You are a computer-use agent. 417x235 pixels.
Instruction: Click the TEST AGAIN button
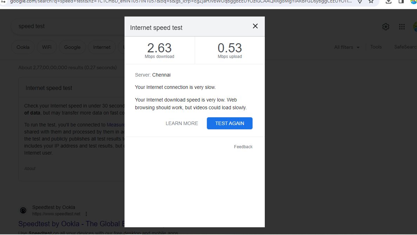point(229,123)
